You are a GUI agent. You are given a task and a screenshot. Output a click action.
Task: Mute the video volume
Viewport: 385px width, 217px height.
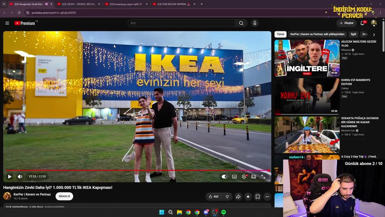[20, 177]
